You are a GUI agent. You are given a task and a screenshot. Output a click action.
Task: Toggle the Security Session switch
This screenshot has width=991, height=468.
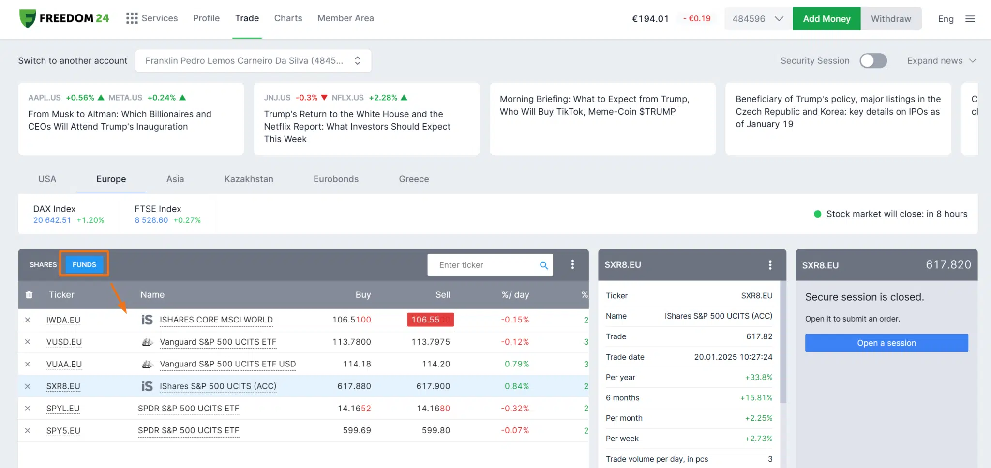click(873, 60)
